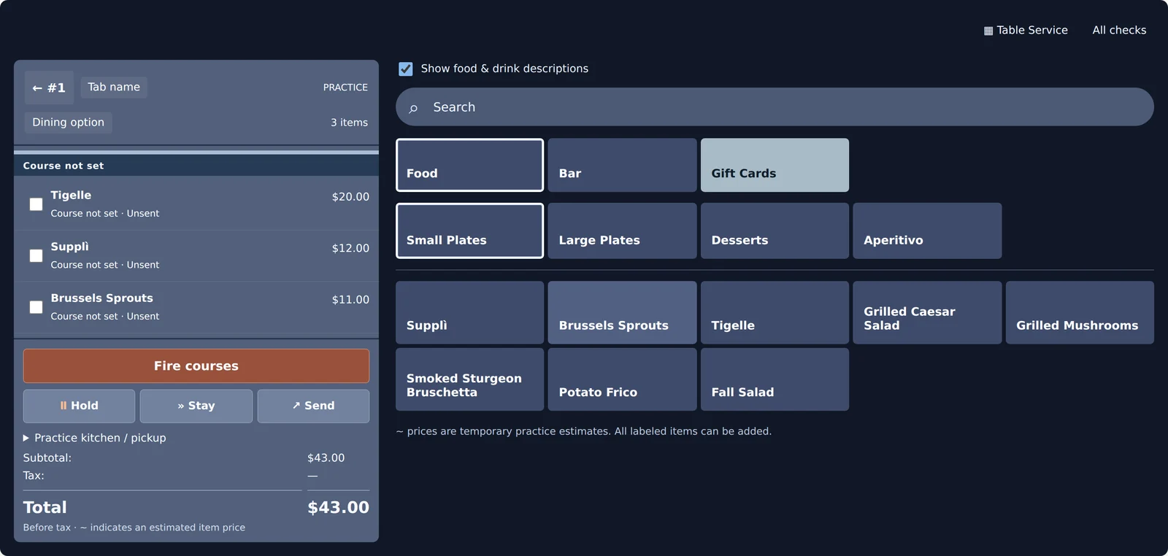Open the Dining option selector
Screen dimensions: 1168x556
coord(68,123)
